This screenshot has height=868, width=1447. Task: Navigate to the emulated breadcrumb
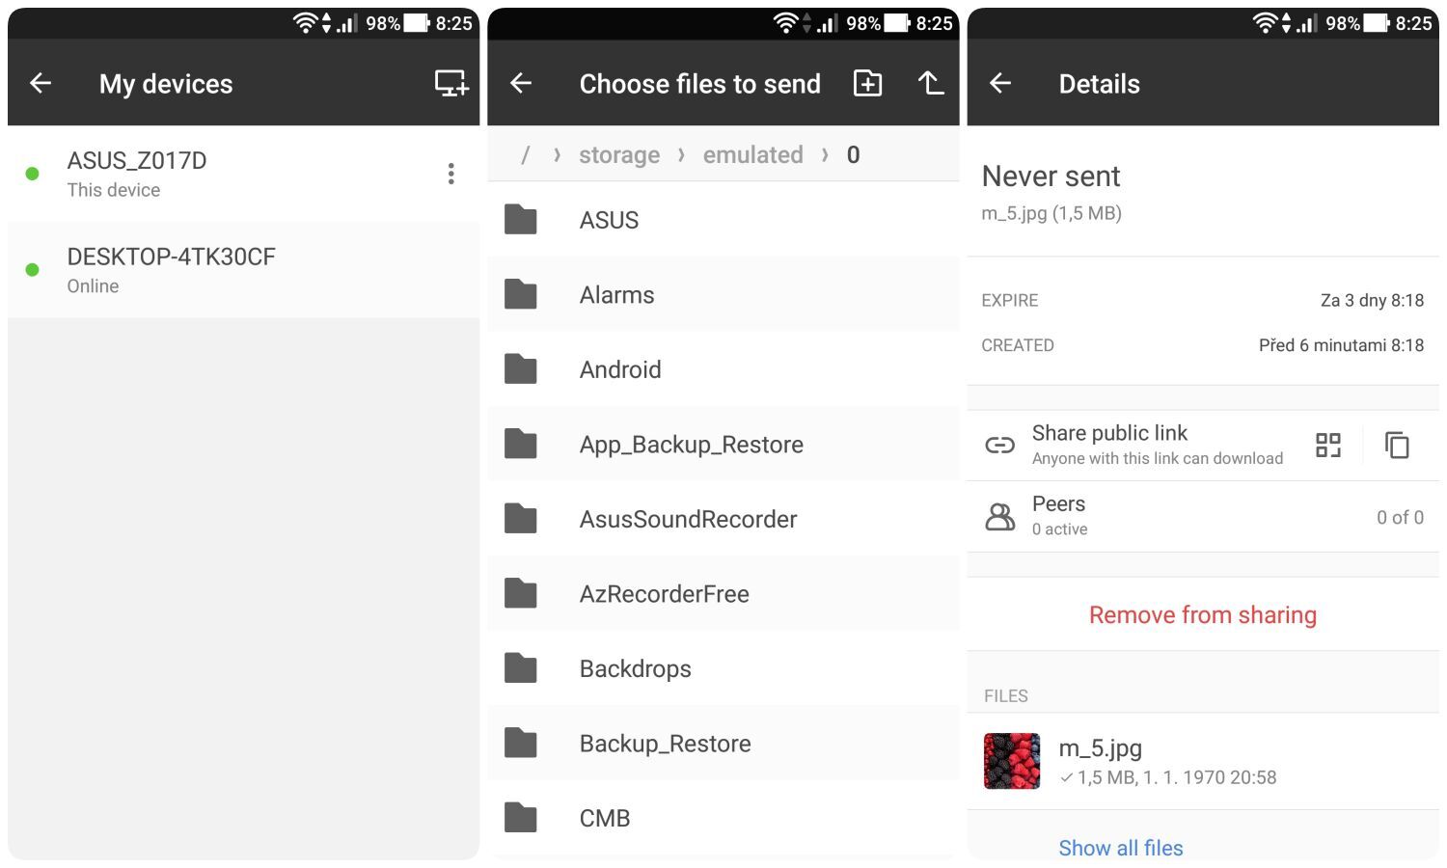[752, 155]
